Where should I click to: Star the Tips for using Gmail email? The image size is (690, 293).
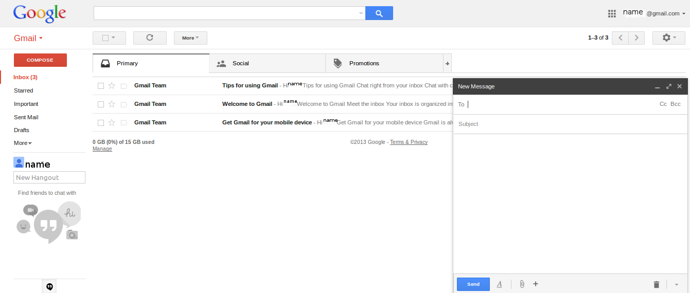[112, 85]
